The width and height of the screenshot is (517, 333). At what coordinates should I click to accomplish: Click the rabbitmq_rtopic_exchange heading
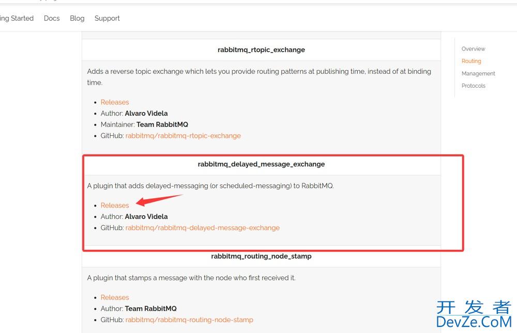click(261, 50)
